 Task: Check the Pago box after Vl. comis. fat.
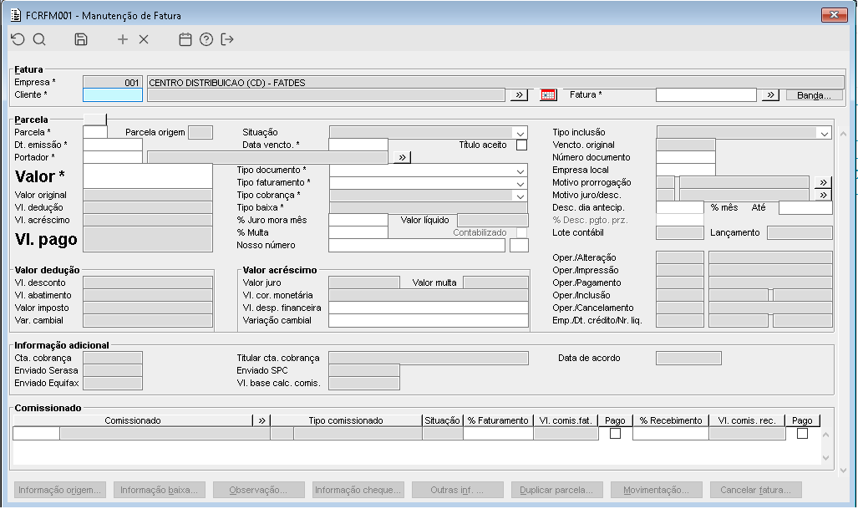click(615, 434)
